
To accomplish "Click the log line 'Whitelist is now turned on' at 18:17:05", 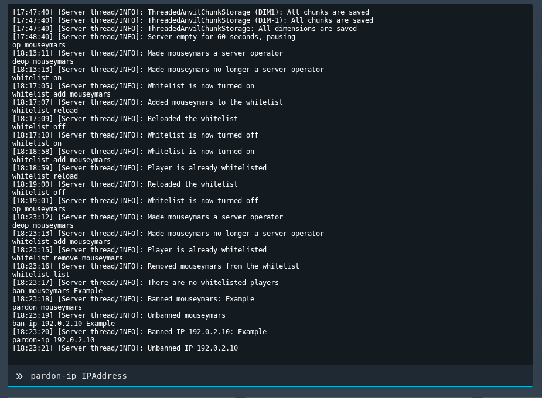I will 134,86.
